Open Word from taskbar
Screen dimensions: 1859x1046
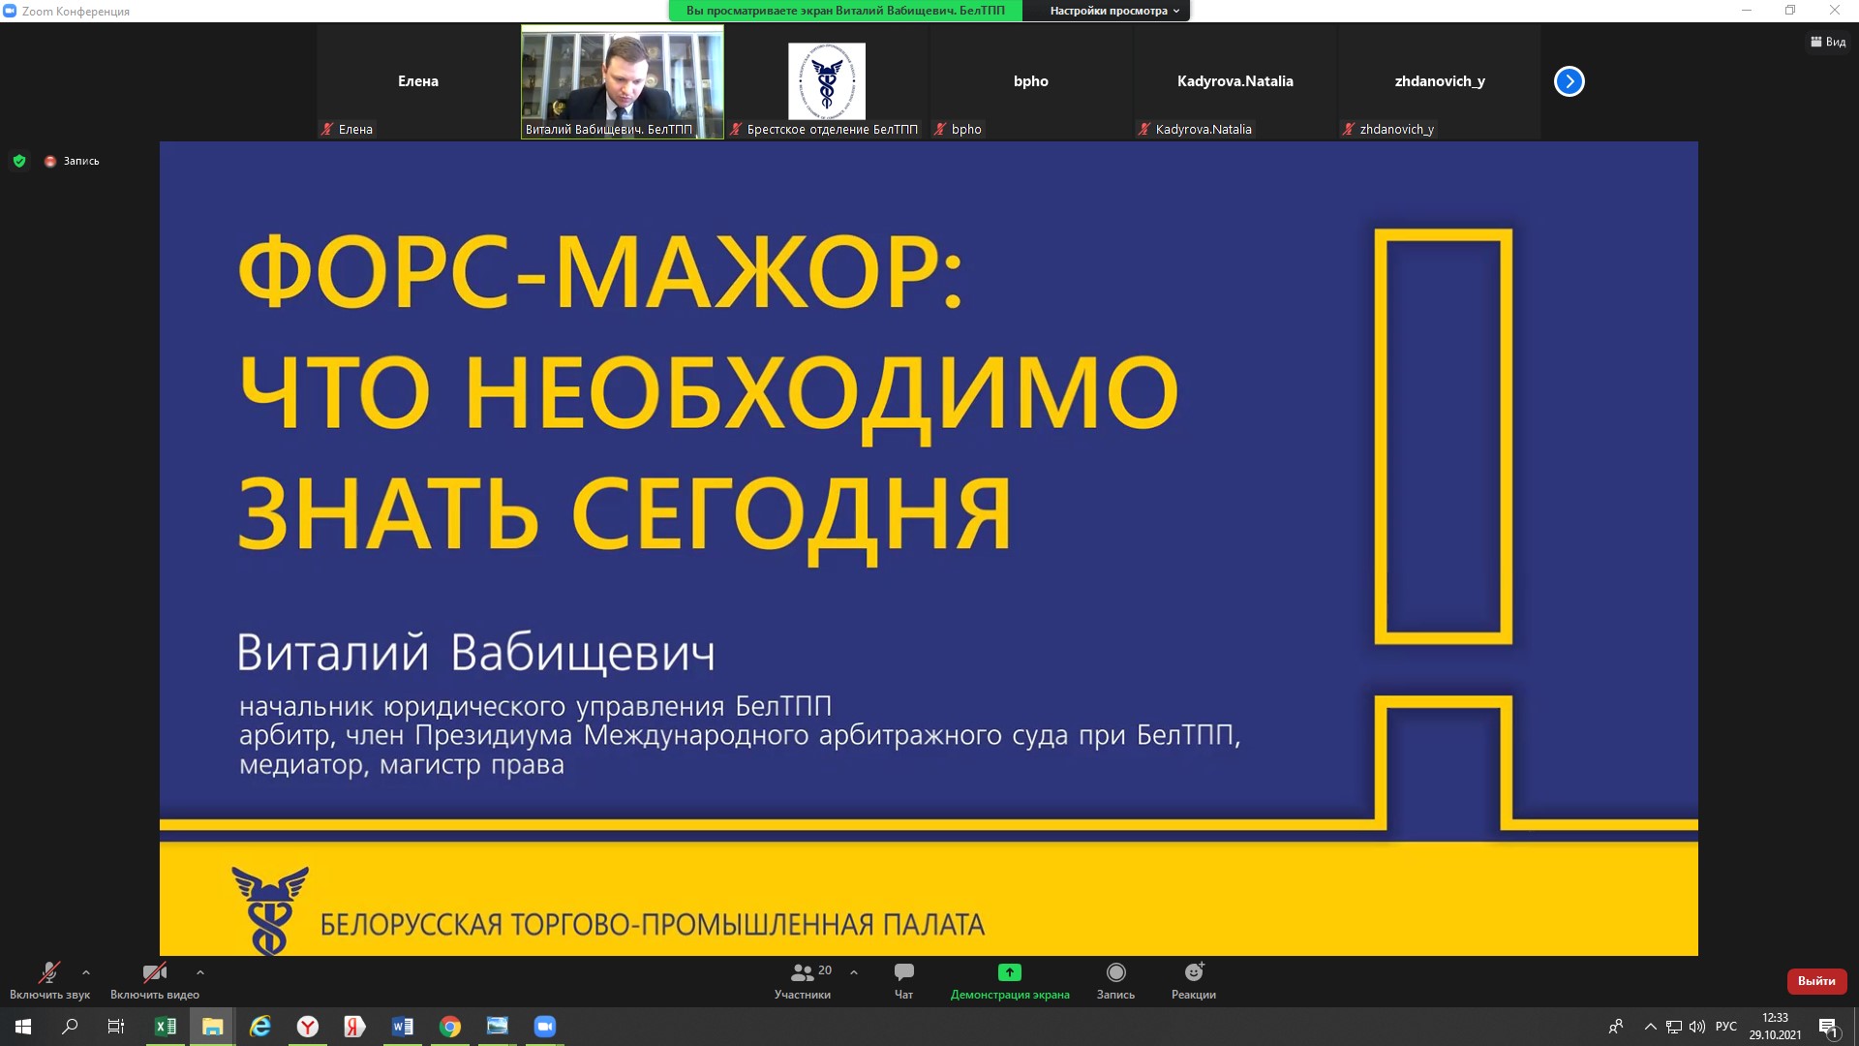[x=402, y=1027]
